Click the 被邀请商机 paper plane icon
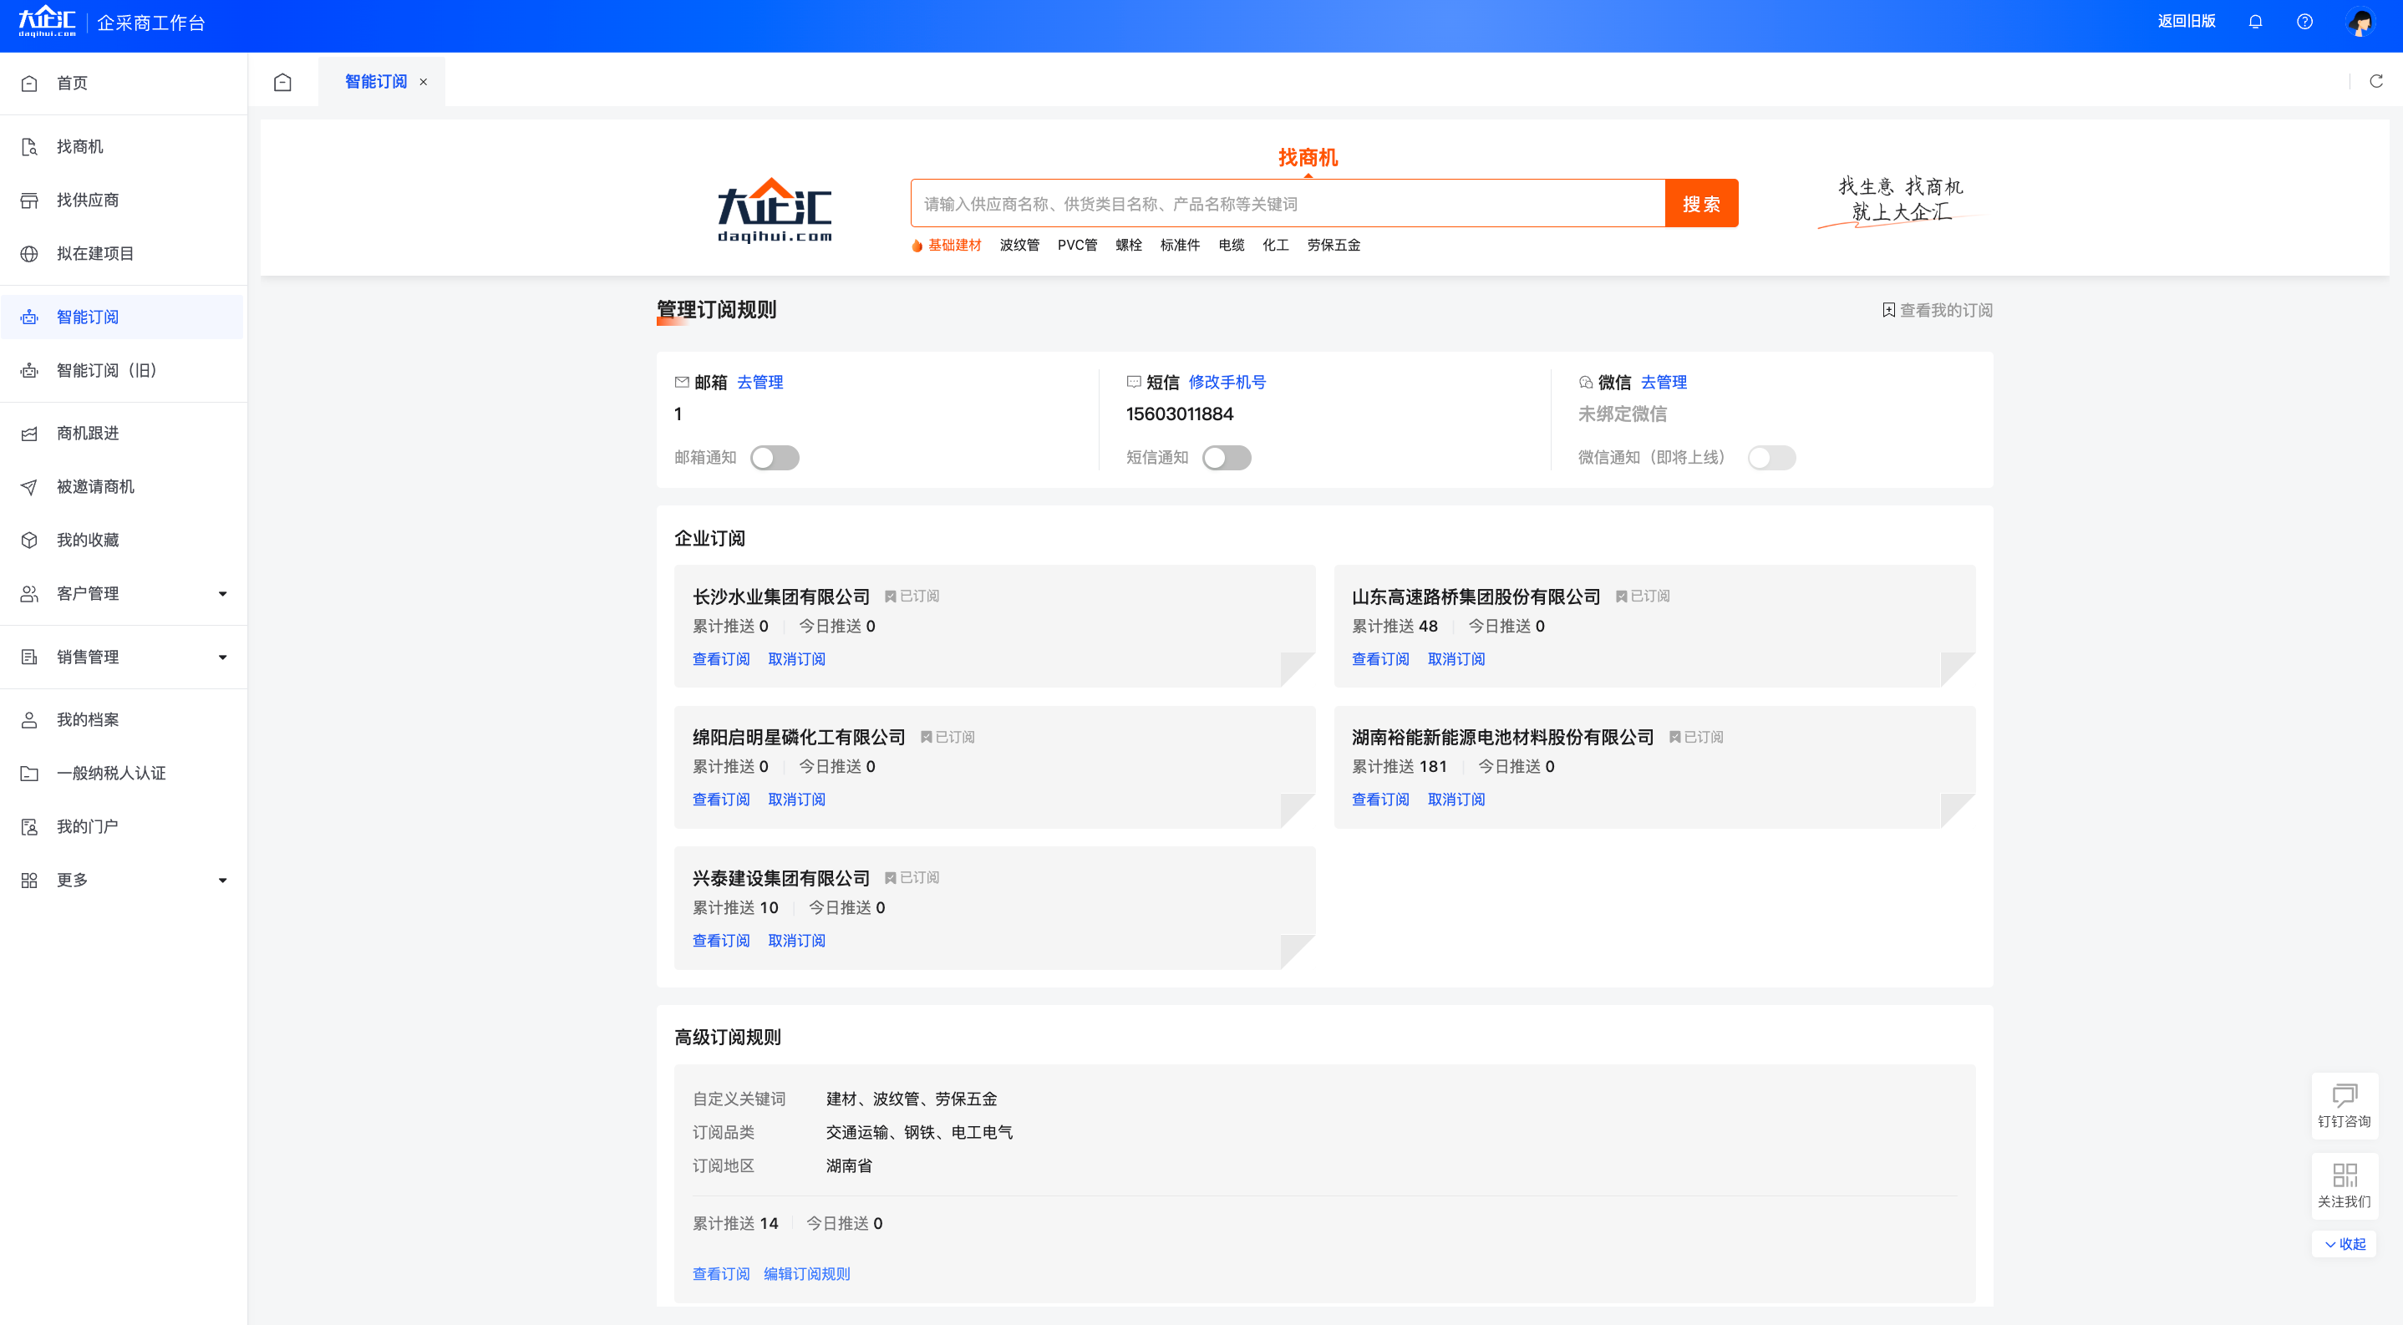The image size is (2403, 1325). click(29, 487)
